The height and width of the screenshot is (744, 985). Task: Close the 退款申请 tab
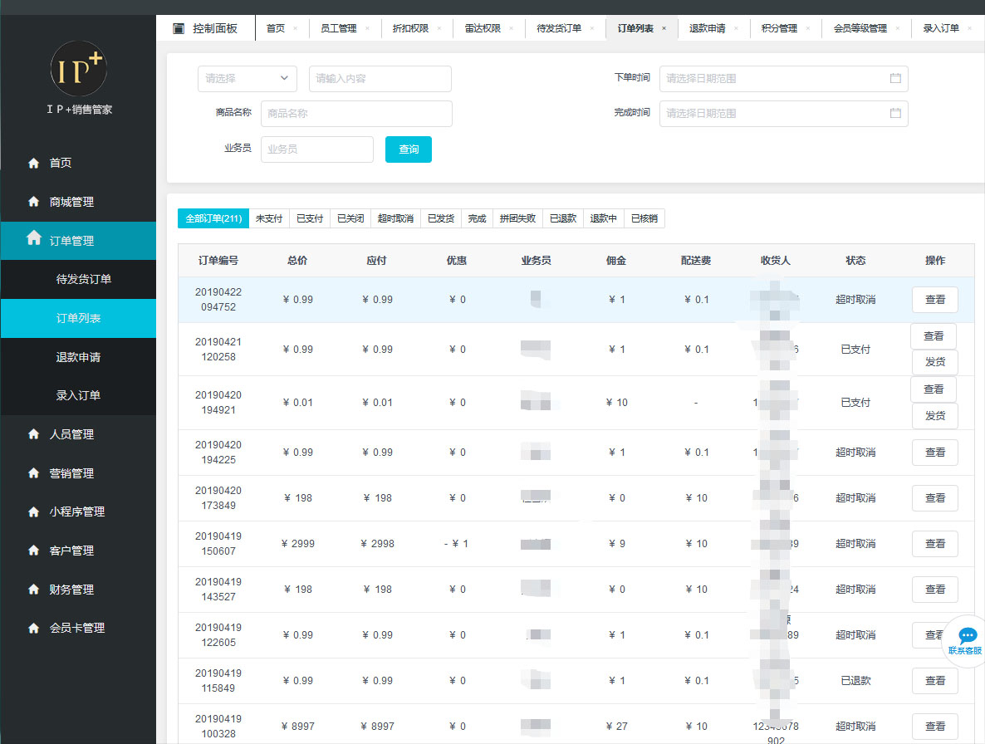tap(736, 28)
